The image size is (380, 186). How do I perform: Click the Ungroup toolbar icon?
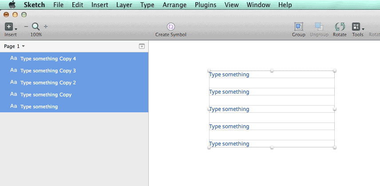(319, 26)
